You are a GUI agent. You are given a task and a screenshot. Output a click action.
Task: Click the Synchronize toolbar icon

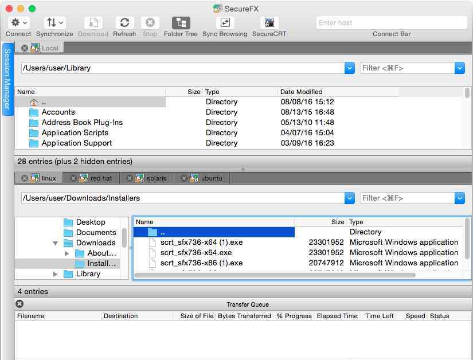pos(54,22)
